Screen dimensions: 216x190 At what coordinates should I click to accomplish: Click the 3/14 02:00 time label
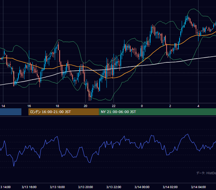pyautogui.click(x=170, y=187)
